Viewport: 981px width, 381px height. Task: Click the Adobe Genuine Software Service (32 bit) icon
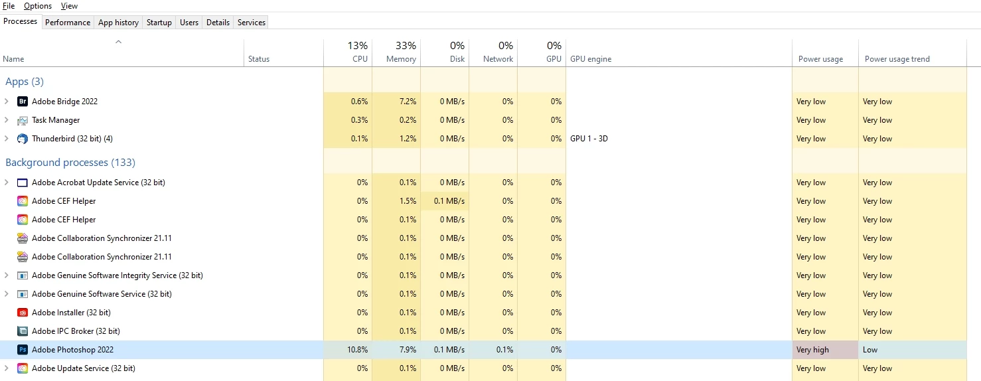point(23,294)
